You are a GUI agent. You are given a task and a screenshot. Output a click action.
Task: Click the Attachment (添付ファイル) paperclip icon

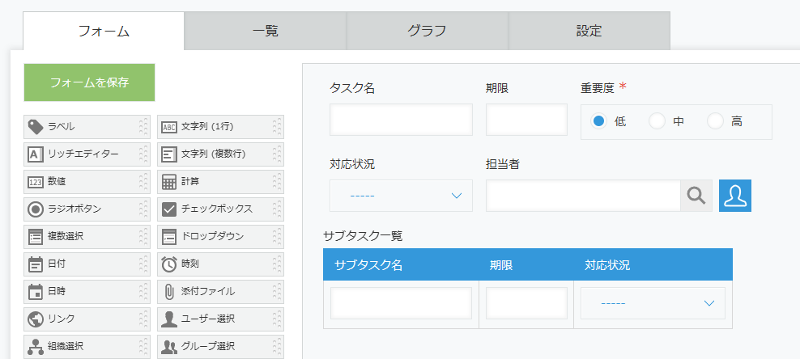(169, 292)
